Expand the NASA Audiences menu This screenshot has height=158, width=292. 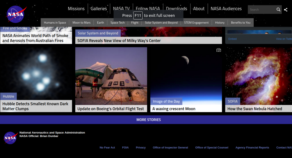pyautogui.click(x=226, y=9)
